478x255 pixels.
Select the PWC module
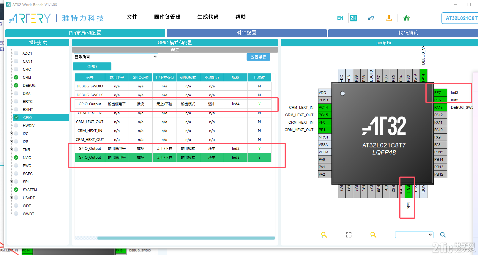27,166
